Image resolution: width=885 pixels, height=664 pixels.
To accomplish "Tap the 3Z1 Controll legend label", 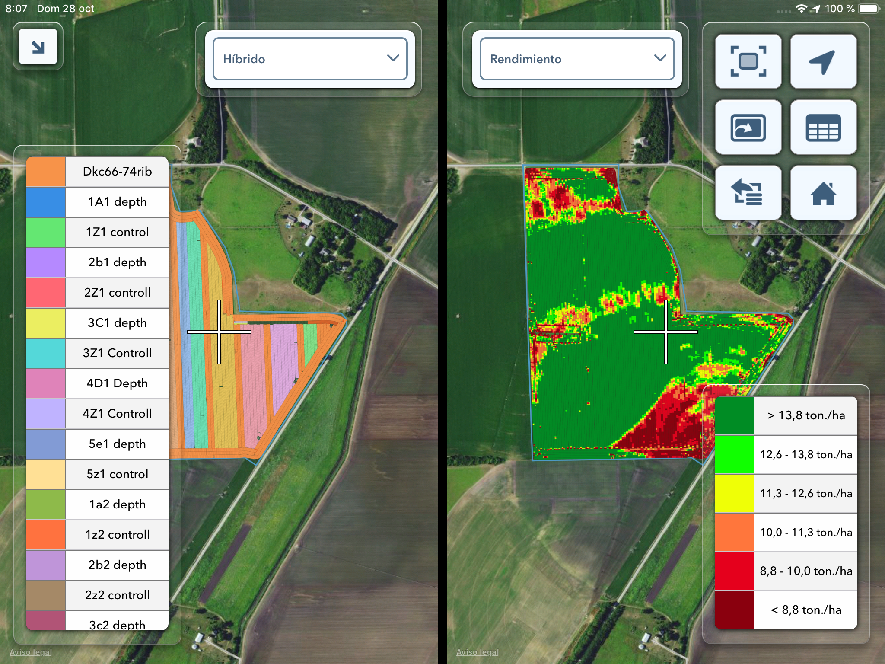I will 117,353.
